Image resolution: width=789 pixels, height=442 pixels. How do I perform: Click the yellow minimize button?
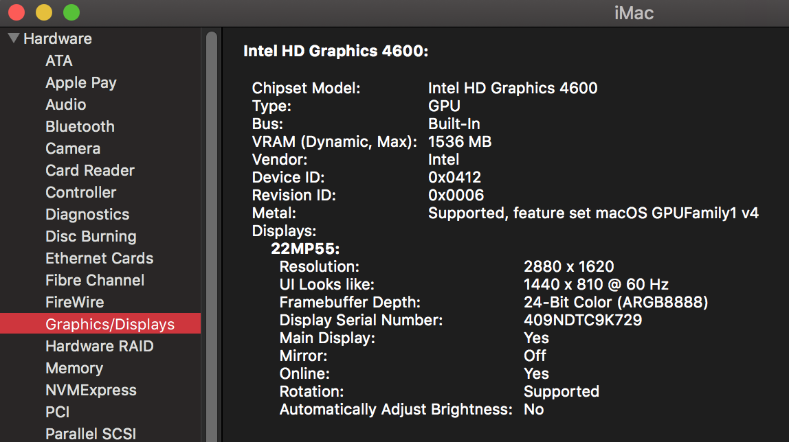[44, 12]
